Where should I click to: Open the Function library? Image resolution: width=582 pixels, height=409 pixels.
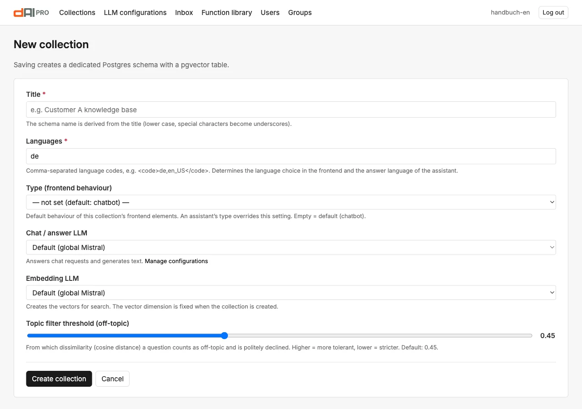pos(227,13)
